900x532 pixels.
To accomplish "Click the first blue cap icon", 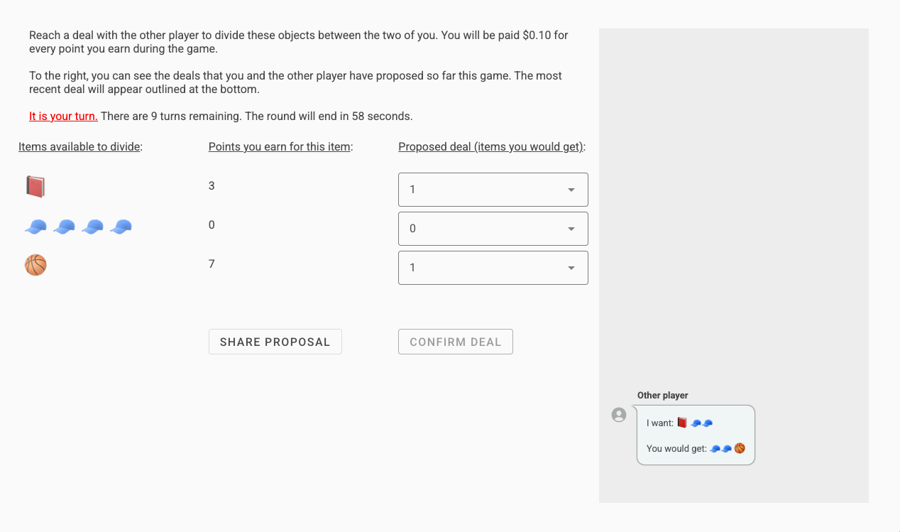I will point(35,227).
